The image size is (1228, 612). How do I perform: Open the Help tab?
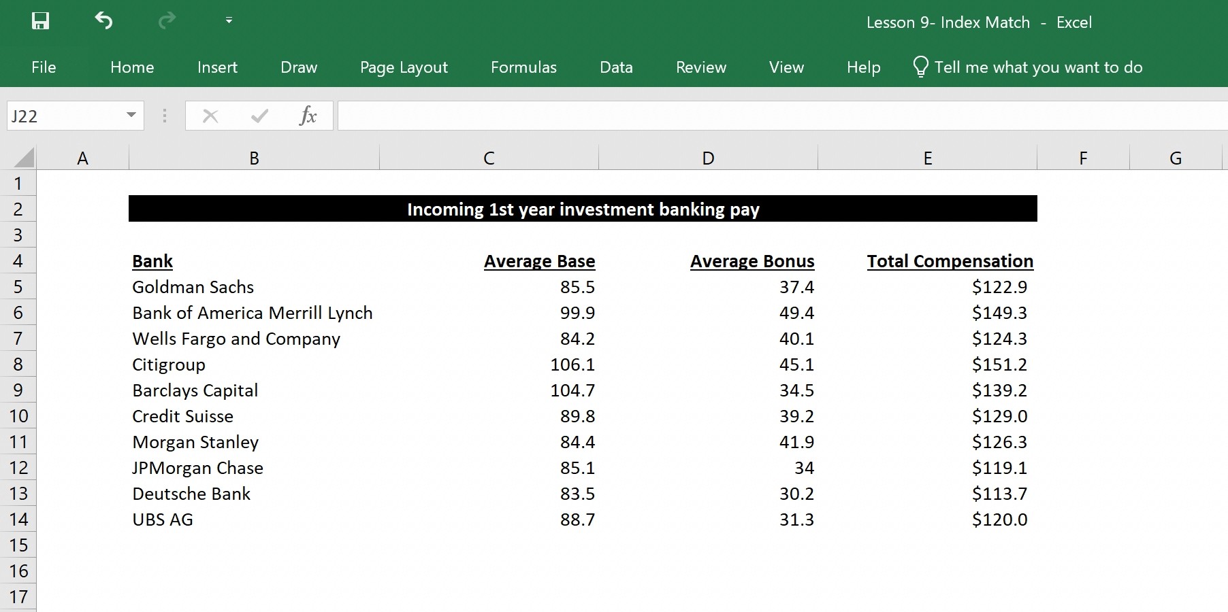[863, 67]
